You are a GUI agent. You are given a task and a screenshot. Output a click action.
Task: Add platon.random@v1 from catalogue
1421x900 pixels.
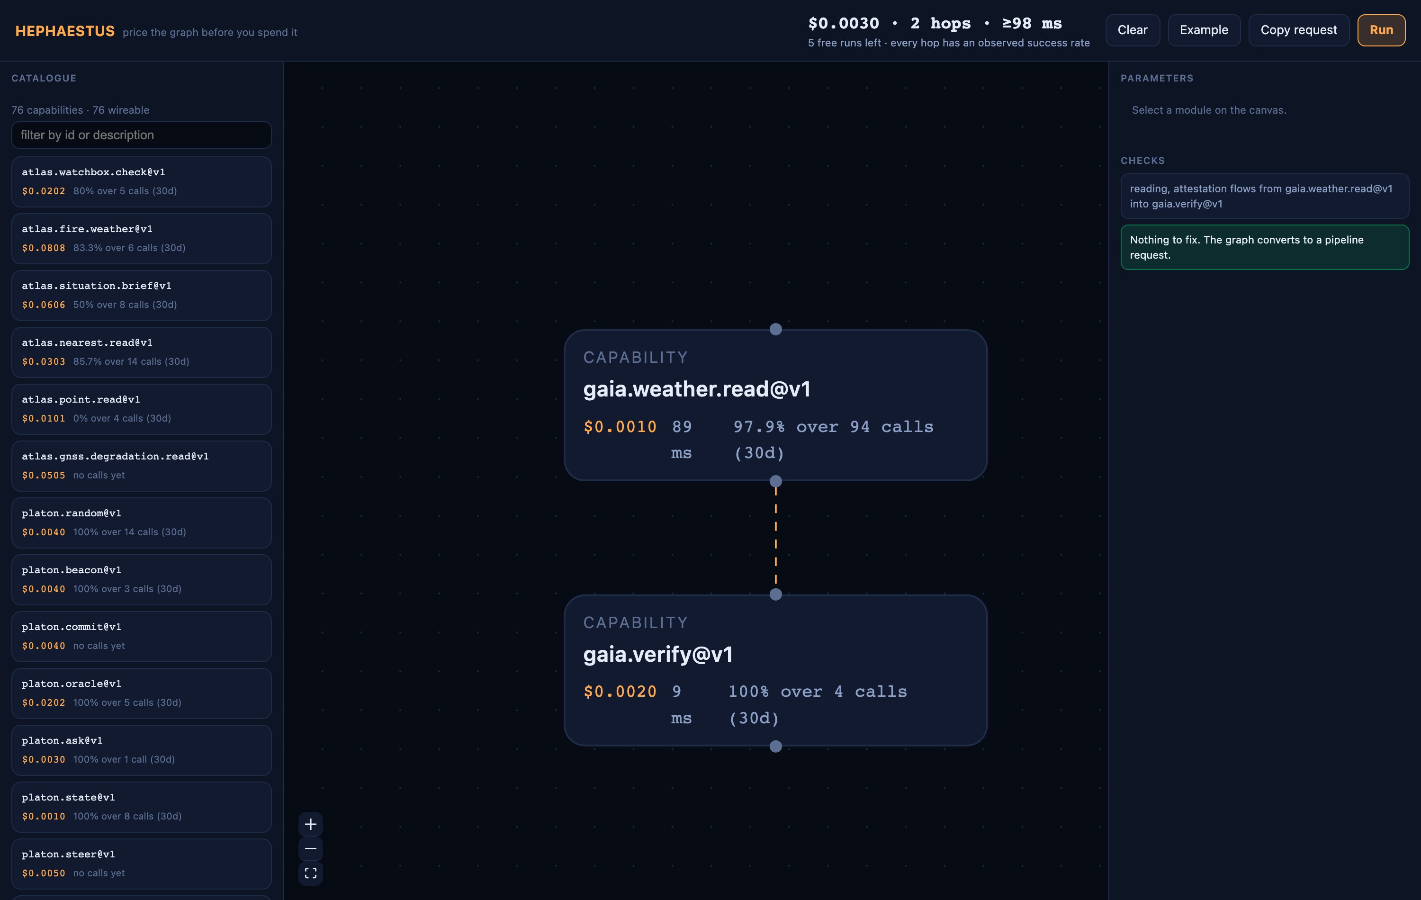(x=142, y=523)
